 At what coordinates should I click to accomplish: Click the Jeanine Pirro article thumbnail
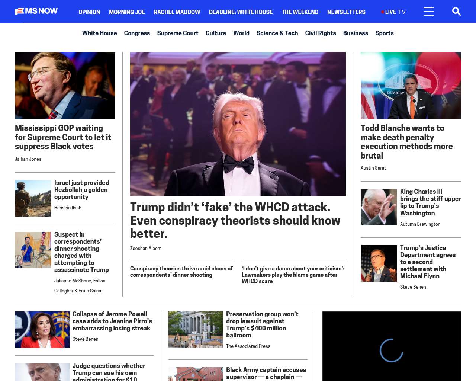[x=42, y=330]
